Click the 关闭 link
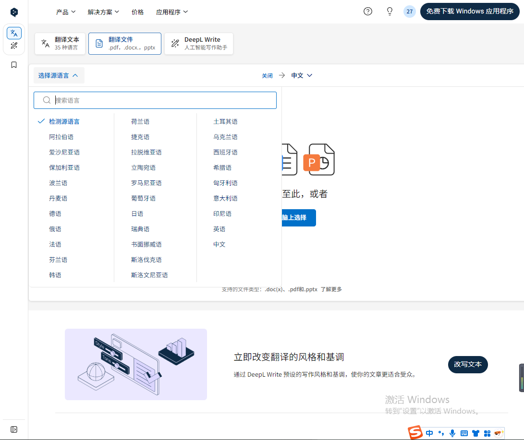 pos(267,76)
